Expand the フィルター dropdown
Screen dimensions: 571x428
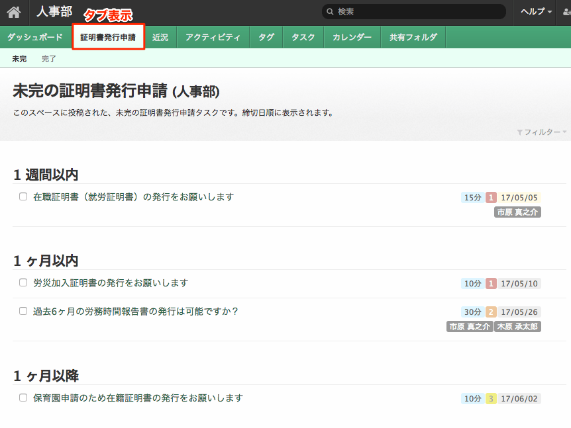click(543, 132)
